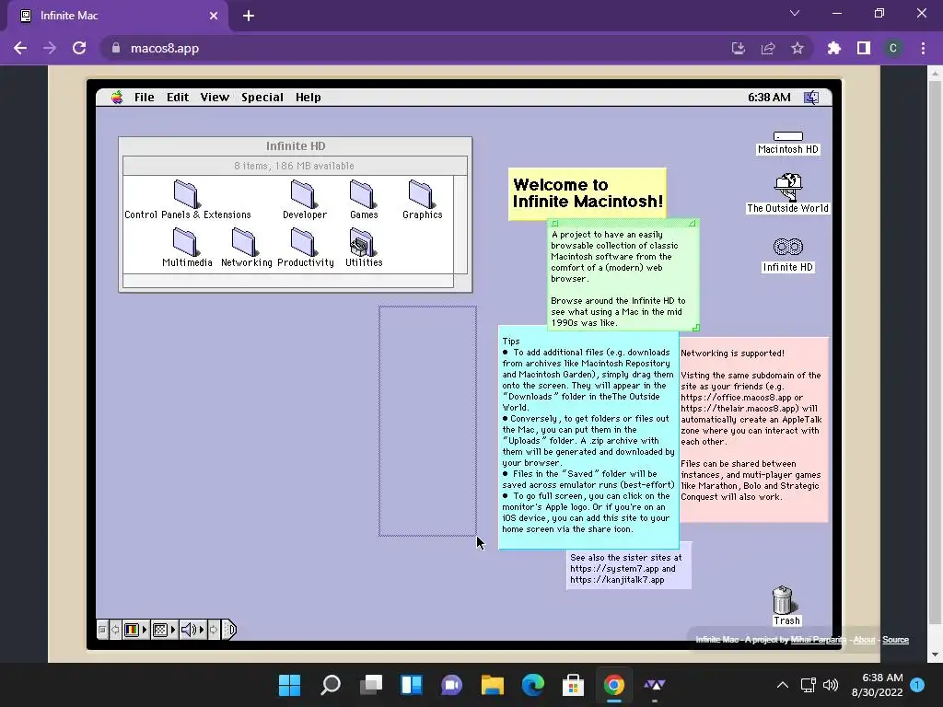The height and width of the screenshot is (707, 943).
Task: Select the Graphics folder
Action: click(x=422, y=200)
